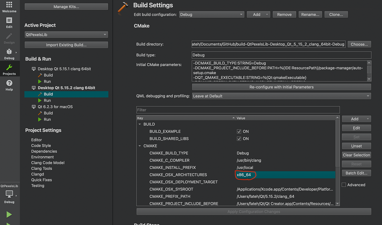Enable the Advanced checkbox
This screenshot has width=382, height=225.
click(x=344, y=185)
